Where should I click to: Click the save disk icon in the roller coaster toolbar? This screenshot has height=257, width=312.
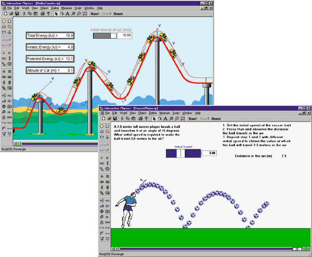pos(17,14)
